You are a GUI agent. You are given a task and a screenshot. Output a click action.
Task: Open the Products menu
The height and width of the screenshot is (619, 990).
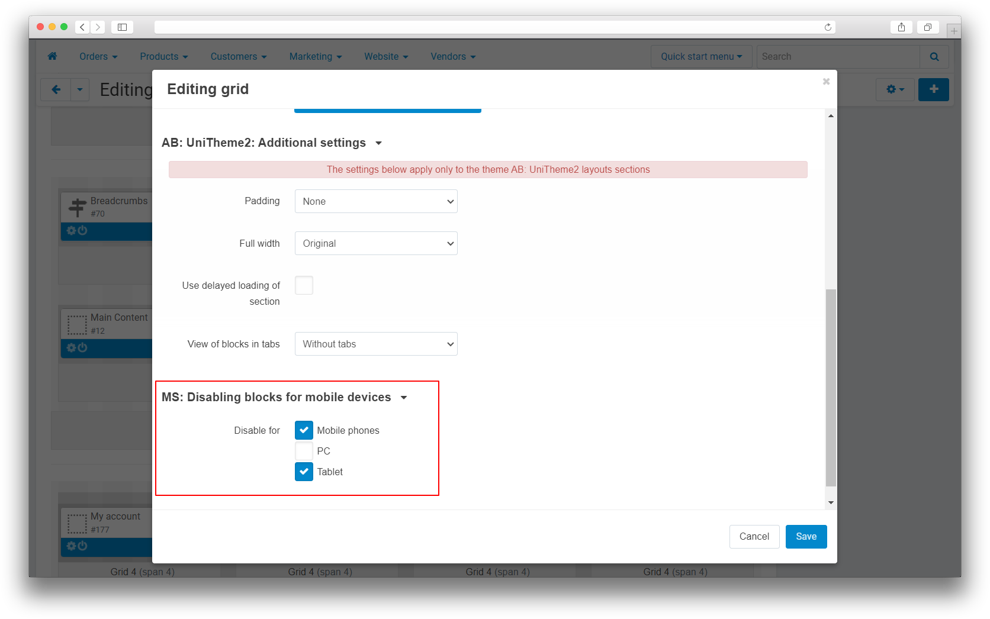pyautogui.click(x=164, y=56)
